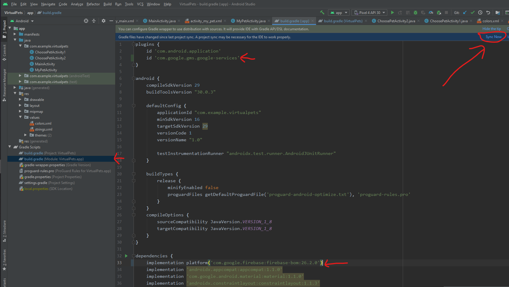Open the Refactor menu
509x287 pixels.
(x=93, y=4)
